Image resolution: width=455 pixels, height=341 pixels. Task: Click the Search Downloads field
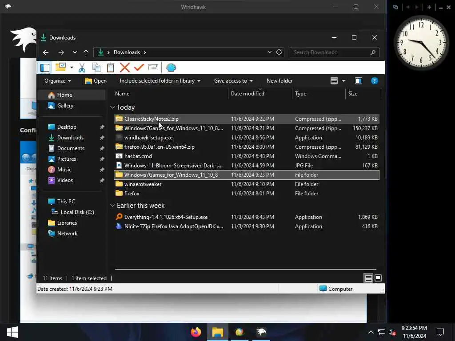pos(334,52)
